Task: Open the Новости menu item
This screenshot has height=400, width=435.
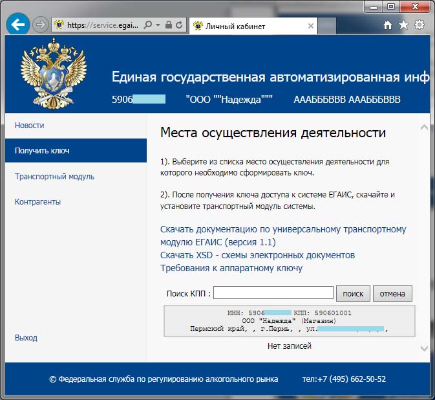Action: (29, 126)
